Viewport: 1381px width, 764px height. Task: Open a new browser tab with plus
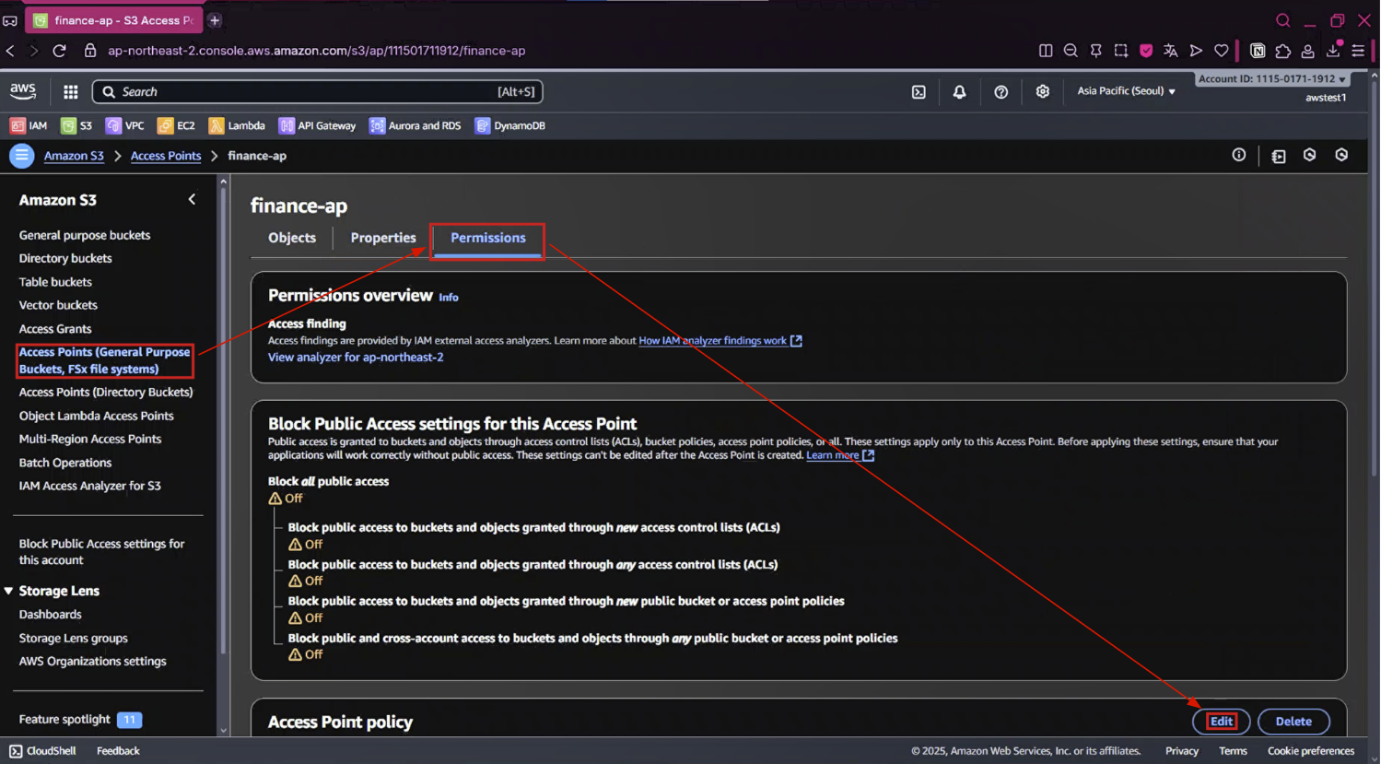pos(215,19)
